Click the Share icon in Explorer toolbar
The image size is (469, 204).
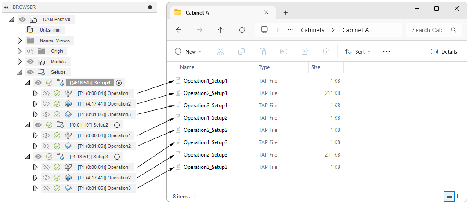tap(305, 51)
